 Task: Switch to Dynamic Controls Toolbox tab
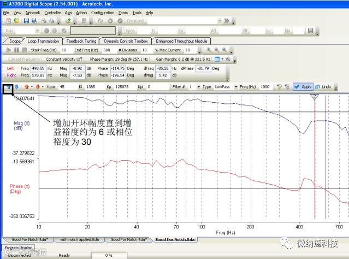pyautogui.click(x=126, y=41)
